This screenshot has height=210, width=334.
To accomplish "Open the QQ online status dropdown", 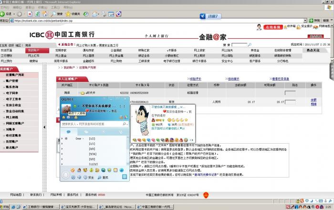I will [x=75, y=106].
